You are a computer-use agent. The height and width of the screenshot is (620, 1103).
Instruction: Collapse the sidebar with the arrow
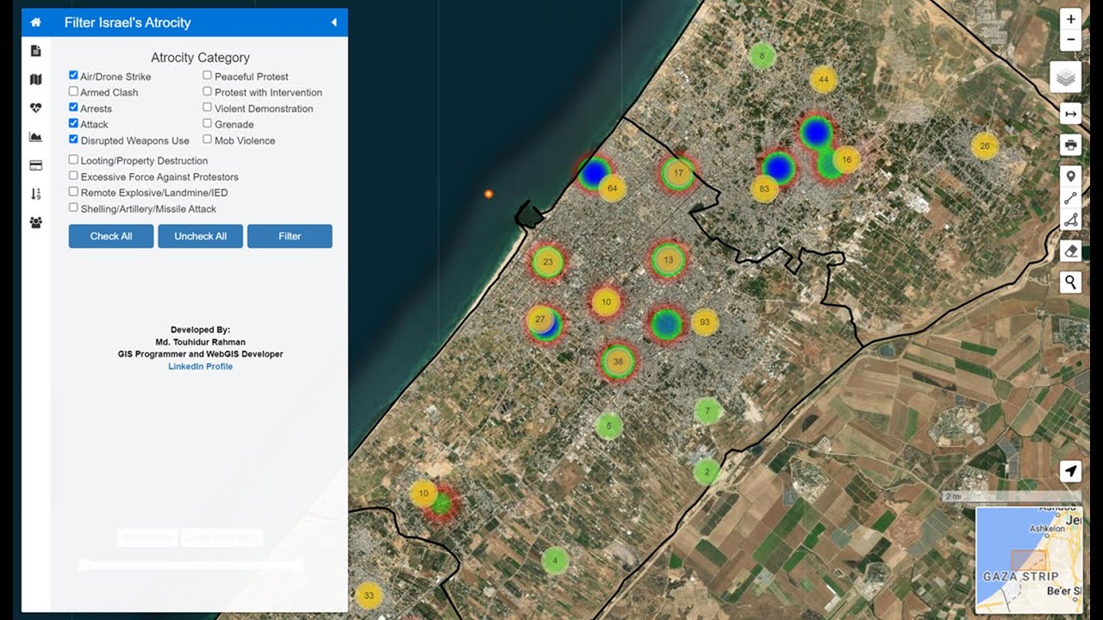point(334,22)
